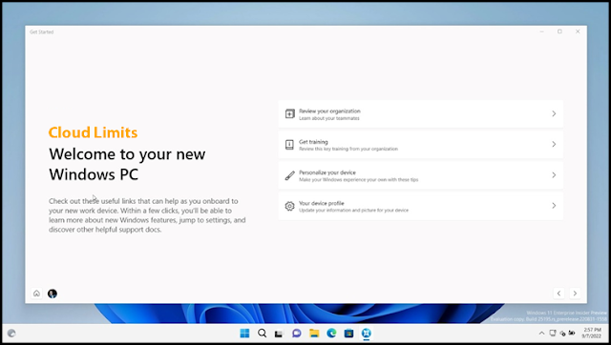
Task: Click the 'Cloud Limits' orange heading
Action: pyautogui.click(x=93, y=132)
